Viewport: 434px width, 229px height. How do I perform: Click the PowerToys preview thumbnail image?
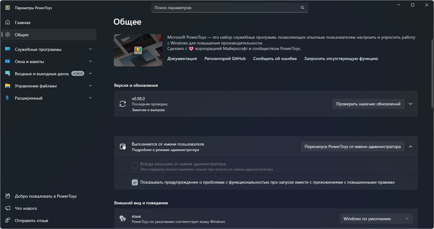[138, 50]
